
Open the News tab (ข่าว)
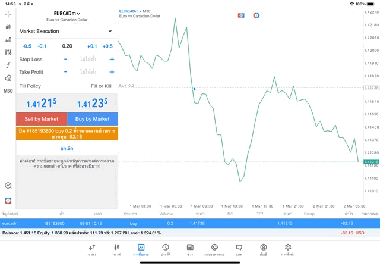[190, 250]
